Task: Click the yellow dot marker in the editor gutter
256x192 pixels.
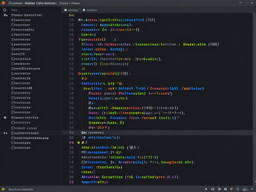Action: (x=78, y=142)
